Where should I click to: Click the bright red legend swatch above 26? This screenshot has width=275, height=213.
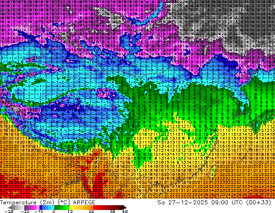coord(95,207)
